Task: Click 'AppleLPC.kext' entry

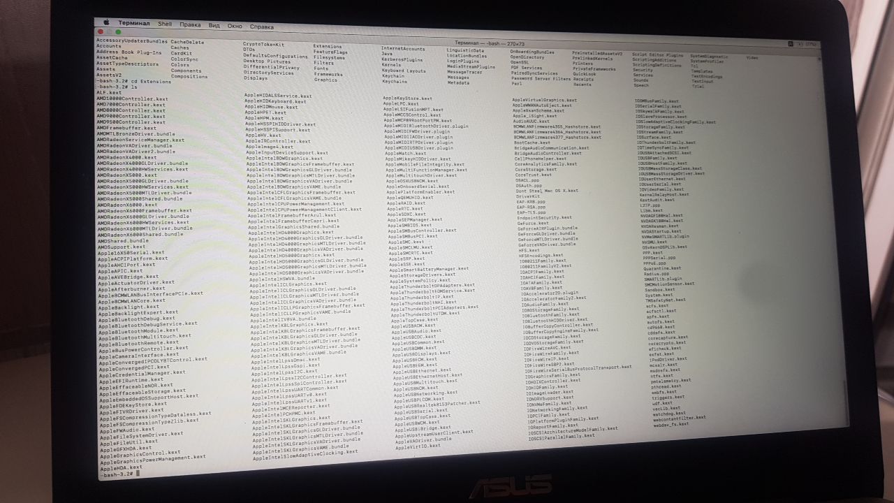Action: click(x=401, y=104)
